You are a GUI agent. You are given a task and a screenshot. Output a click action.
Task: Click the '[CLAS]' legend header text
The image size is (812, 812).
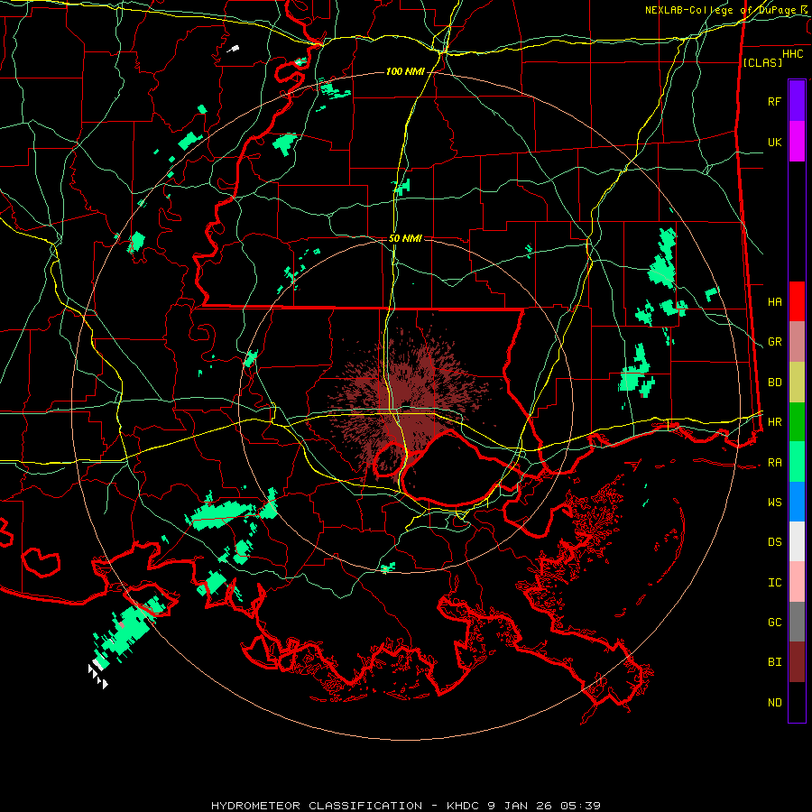pos(762,62)
